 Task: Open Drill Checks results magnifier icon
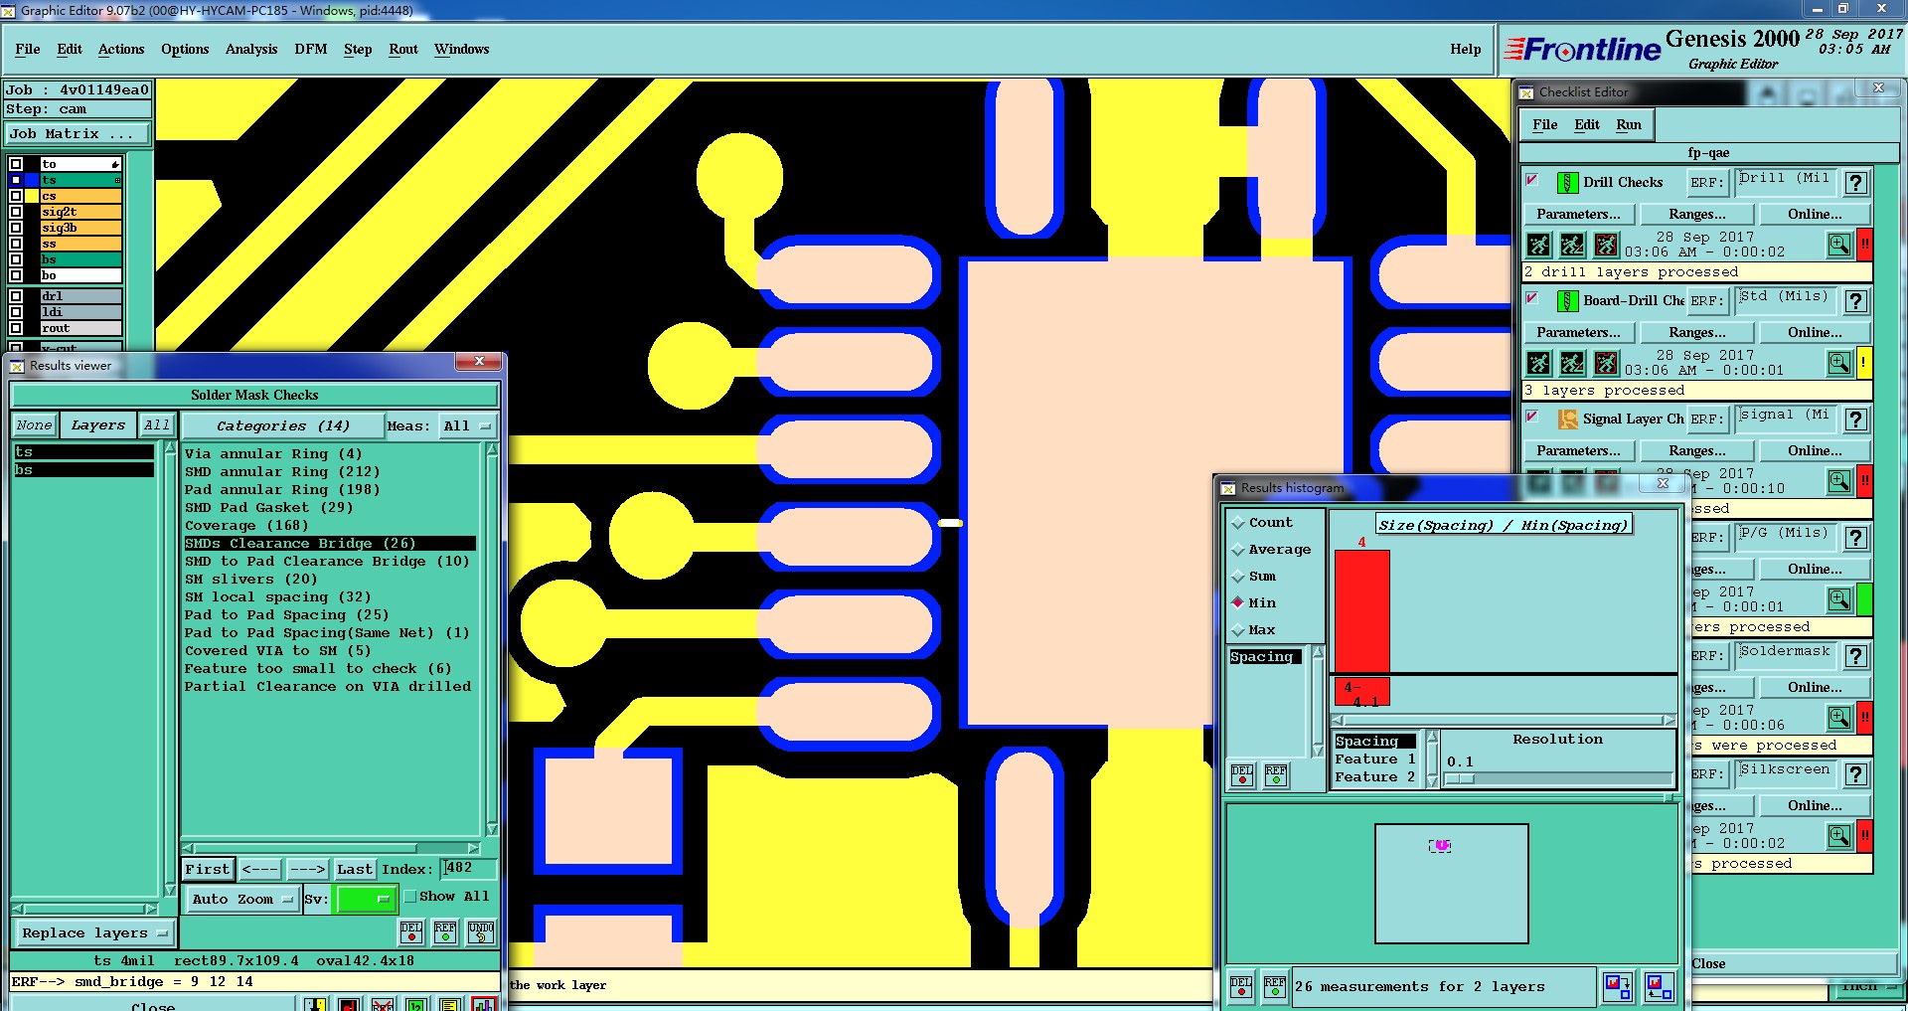pyautogui.click(x=1839, y=245)
